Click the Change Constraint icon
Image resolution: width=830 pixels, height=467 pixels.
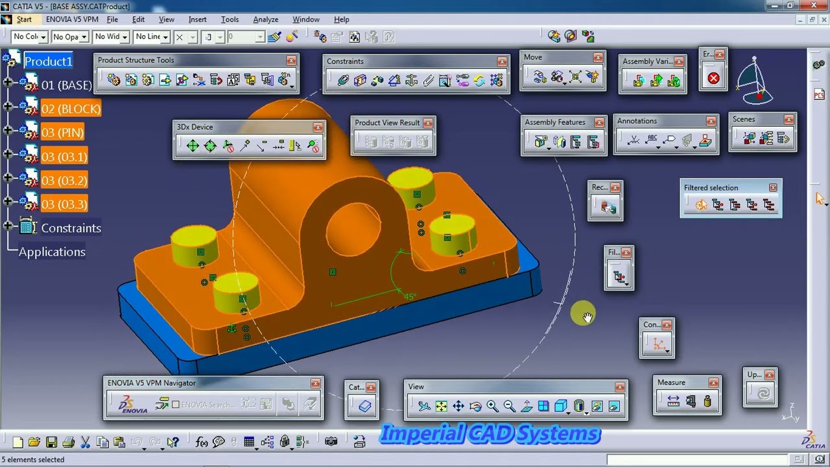click(479, 80)
